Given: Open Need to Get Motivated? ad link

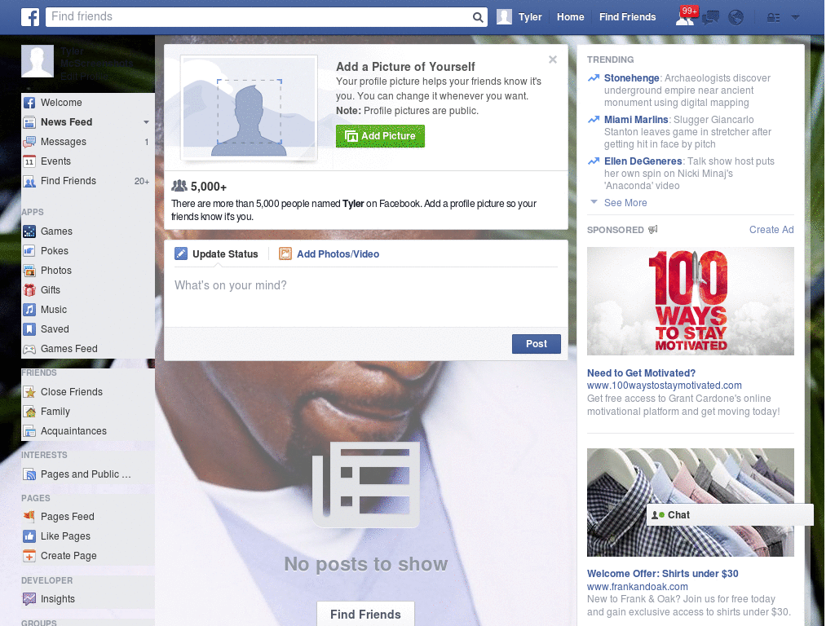Looking at the screenshot, I should [641, 373].
